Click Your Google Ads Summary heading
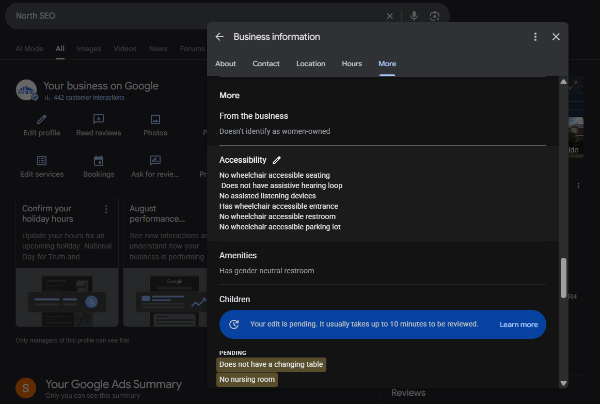This screenshot has width=600, height=404. 113,384
